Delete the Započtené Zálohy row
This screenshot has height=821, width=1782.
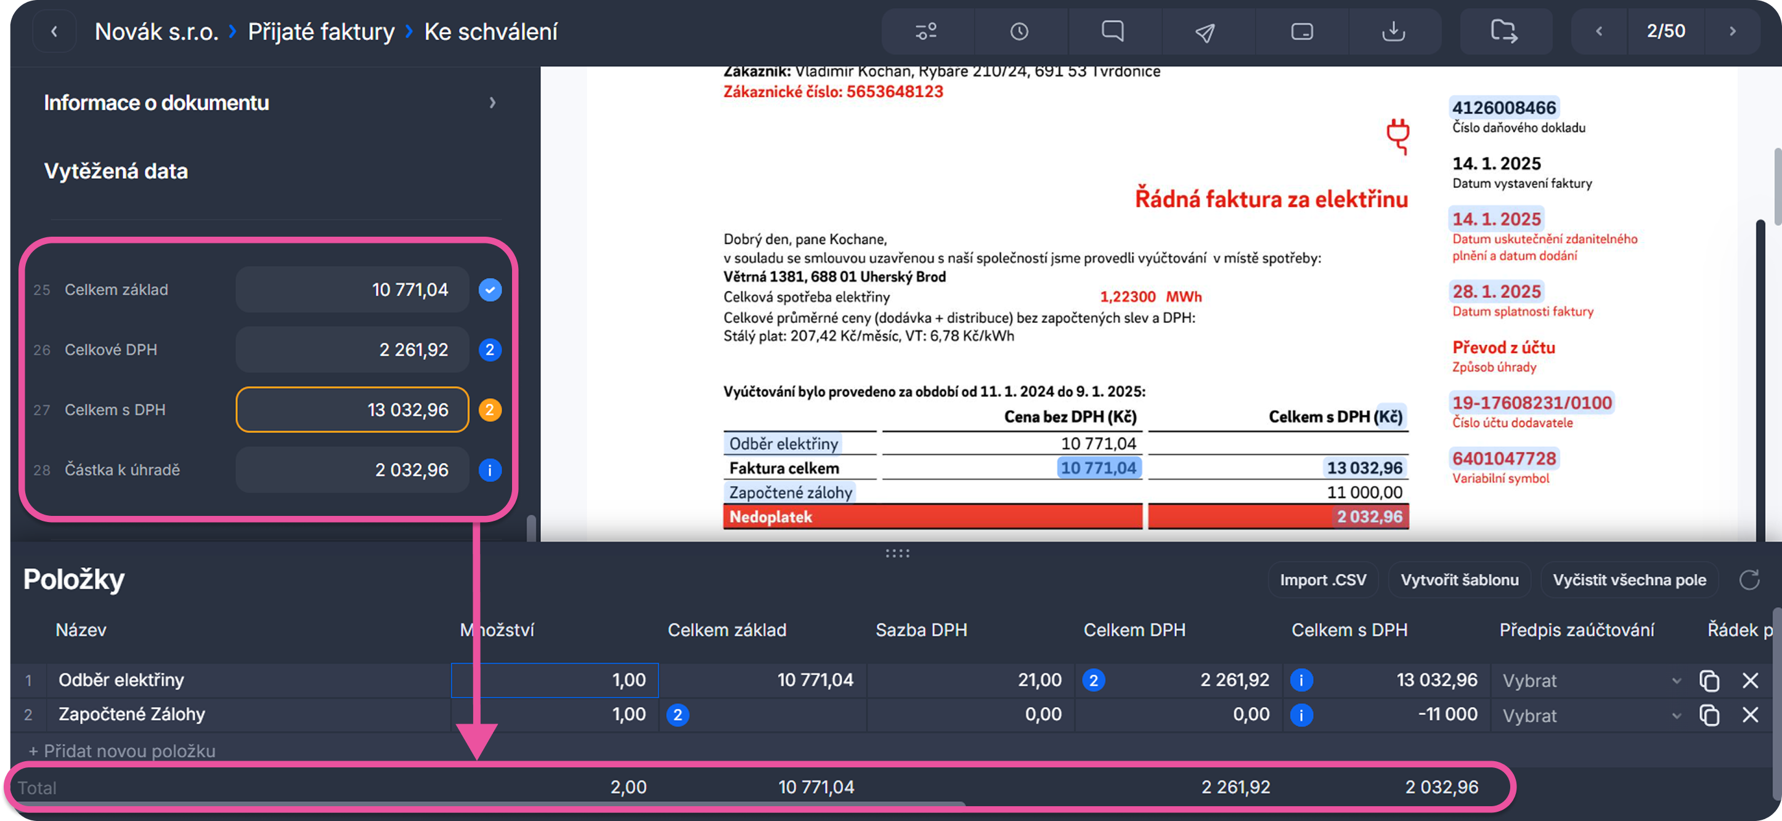click(x=1749, y=714)
